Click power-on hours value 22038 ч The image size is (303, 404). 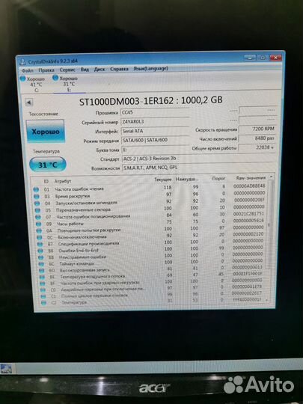click(257, 147)
